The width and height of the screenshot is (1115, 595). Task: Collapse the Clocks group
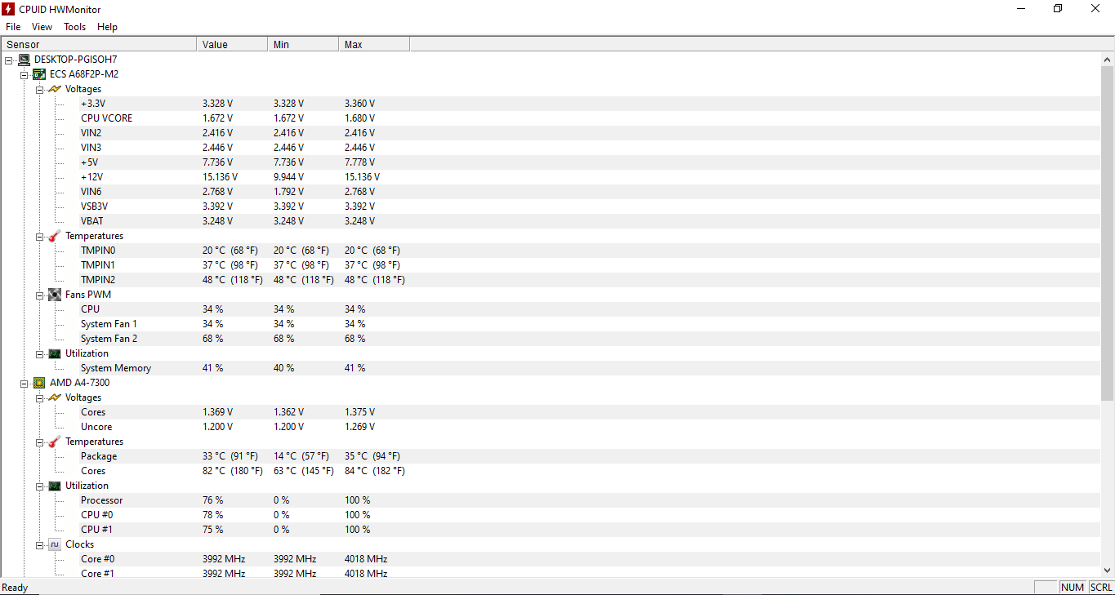pyautogui.click(x=40, y=544)
